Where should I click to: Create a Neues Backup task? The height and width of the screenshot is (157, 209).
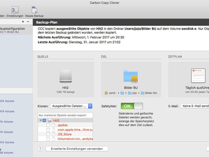point(34,12)
